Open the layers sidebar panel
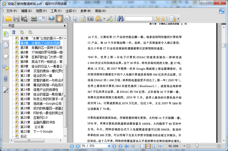The height and width of the screenshot is (151, 228). click(6, 56)
